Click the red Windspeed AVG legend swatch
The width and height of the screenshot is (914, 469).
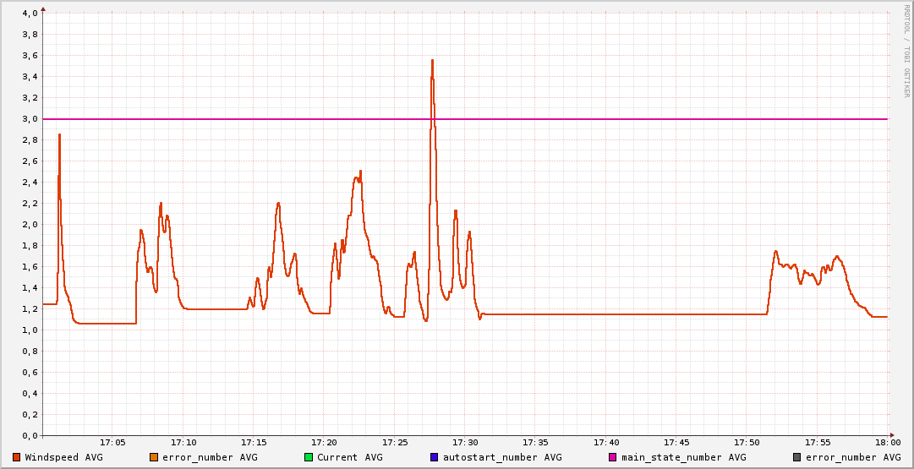[x=16, y=457]
